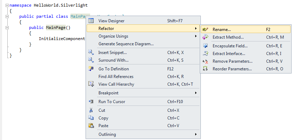Choose Extract Method in submenu
293x140 pixels.
[x=246, y=37]
